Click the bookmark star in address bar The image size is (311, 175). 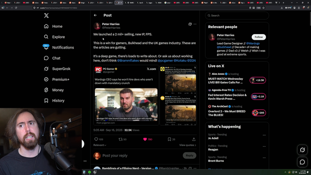[263, 8]
